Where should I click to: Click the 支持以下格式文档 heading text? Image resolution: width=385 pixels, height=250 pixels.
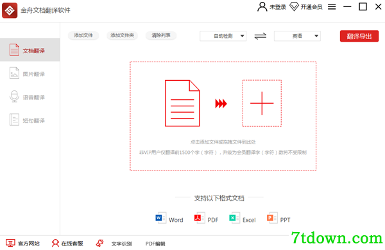pyautogui.click(x=219, y=198)
